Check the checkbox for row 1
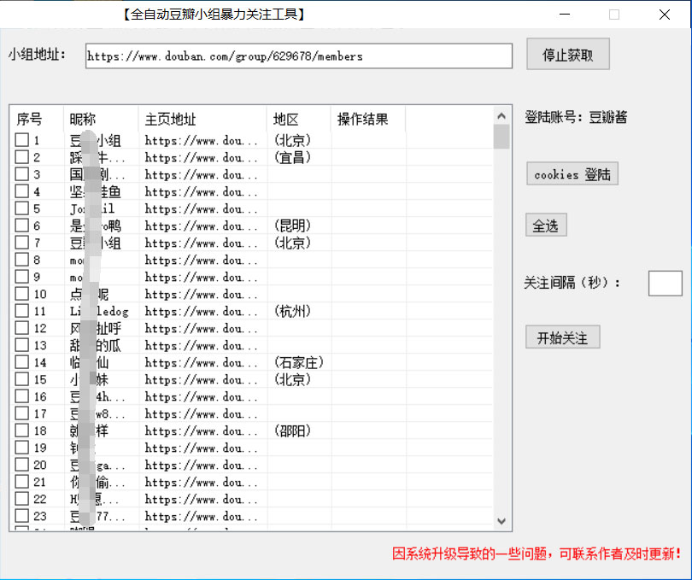 click(x=22, y=140)
